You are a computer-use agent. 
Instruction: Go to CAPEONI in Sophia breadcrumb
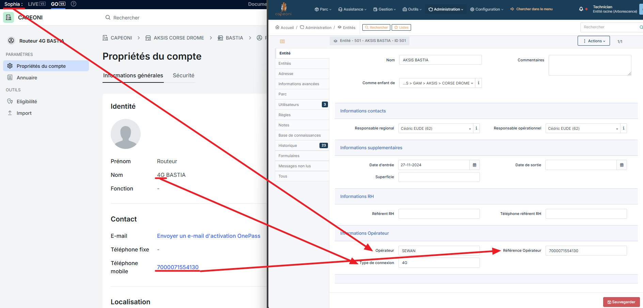click(117, 38)
